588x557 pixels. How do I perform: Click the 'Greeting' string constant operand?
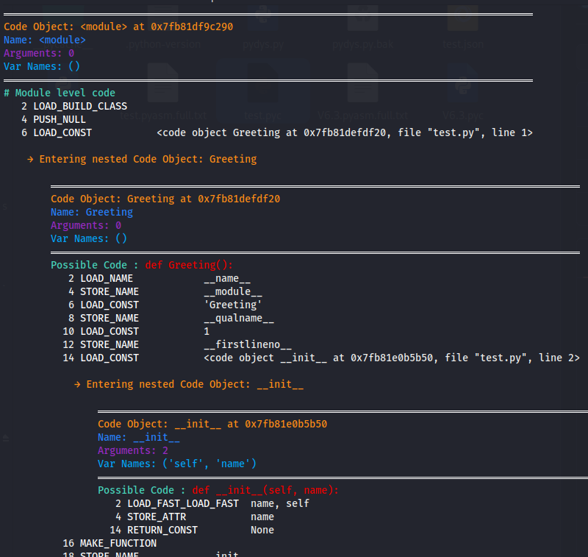232,305
